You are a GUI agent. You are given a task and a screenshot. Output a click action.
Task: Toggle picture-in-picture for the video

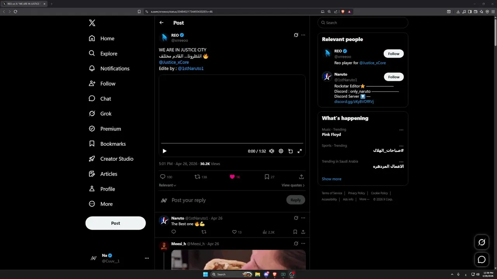tap(290, 151)
